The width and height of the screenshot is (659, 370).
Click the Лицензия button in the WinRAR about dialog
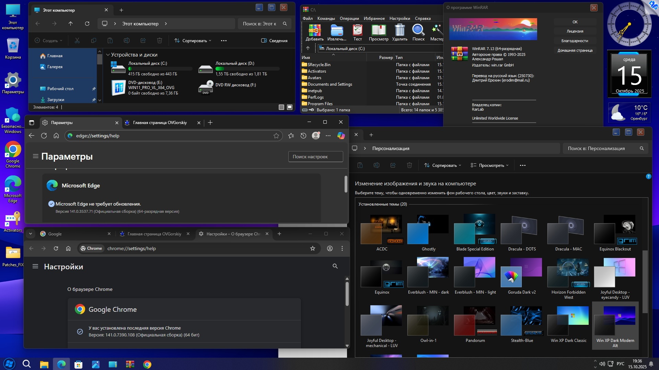click(x=575, y=31)
